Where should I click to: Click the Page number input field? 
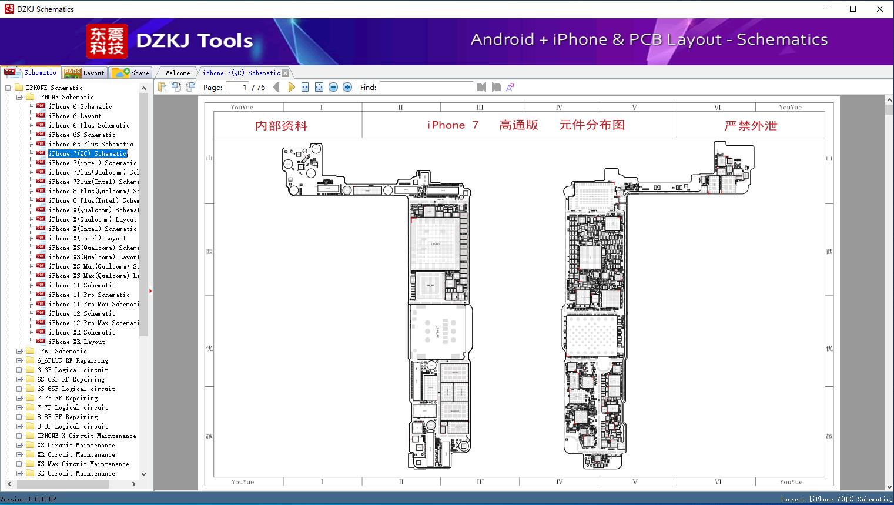tap(237, 87)
